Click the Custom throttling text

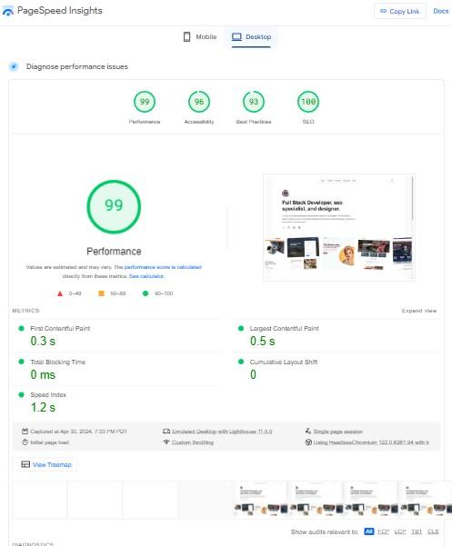point(193,442)
